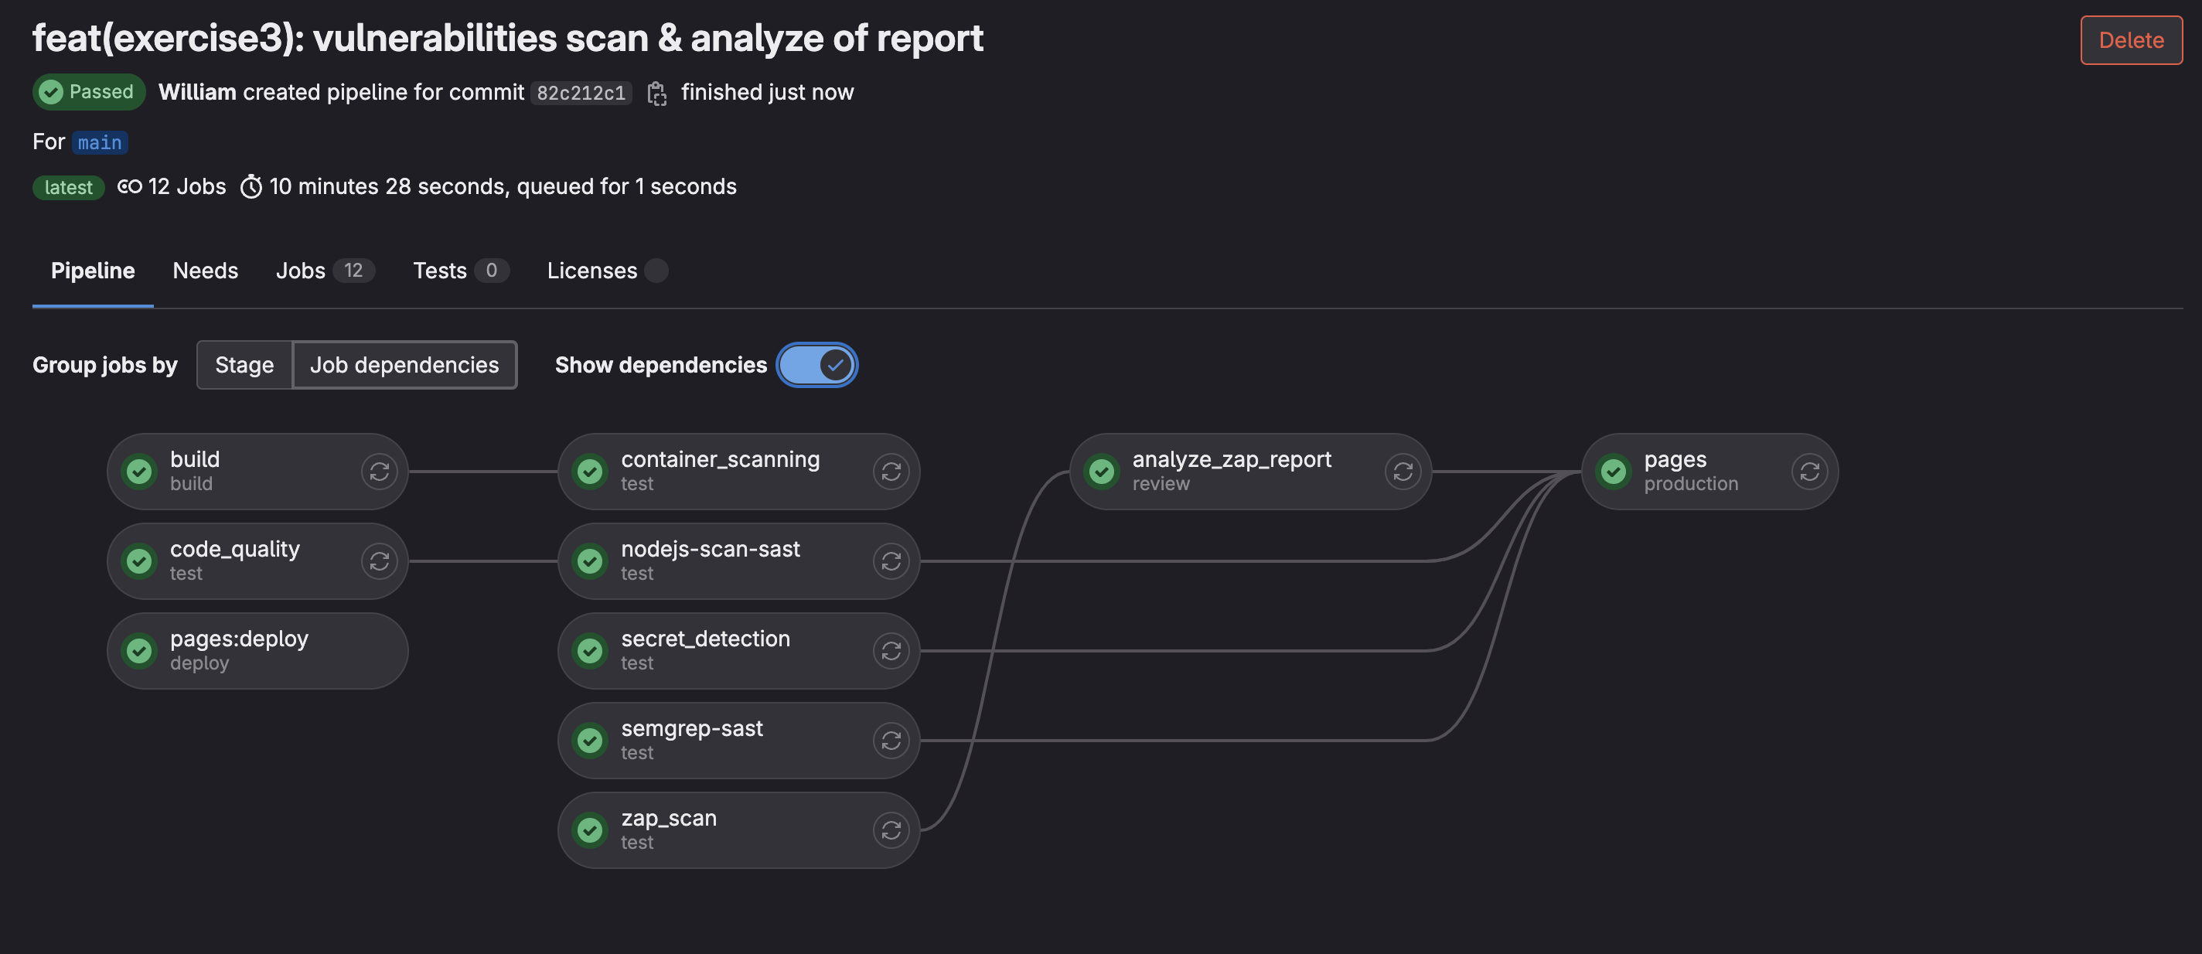Open William's user profile
The width and height of the screenshot is (2202, 954).
(x=197, y=92)
